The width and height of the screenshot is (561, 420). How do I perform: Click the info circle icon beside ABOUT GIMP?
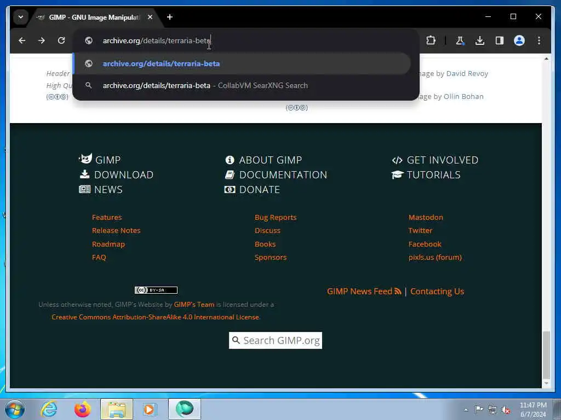click(x=230, y=160)
